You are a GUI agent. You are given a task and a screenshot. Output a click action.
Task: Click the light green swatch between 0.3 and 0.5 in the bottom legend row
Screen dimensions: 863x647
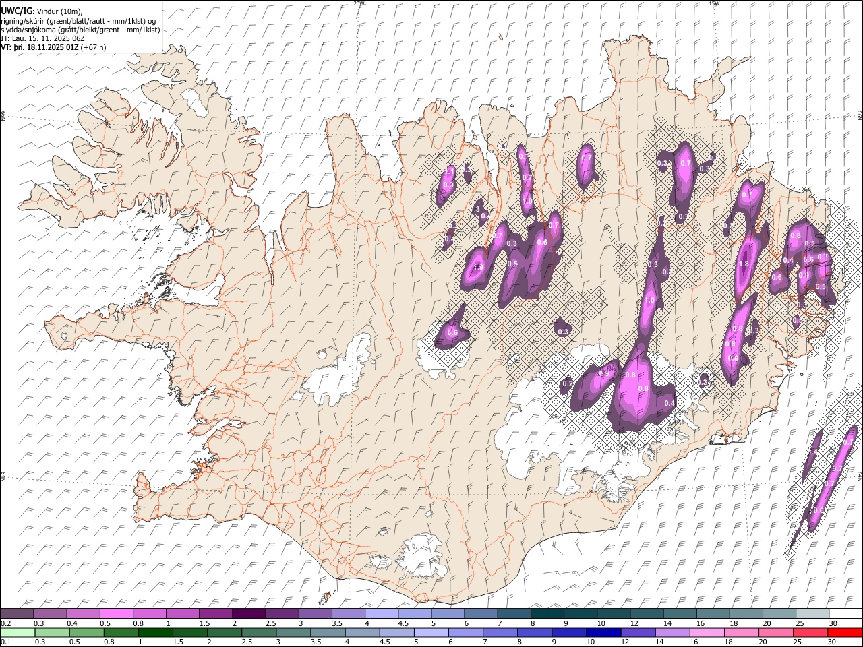(x=51, y=632)
